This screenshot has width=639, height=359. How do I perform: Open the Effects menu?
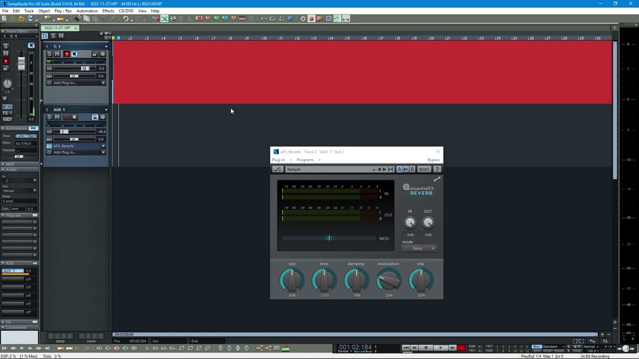click(108, 11)
